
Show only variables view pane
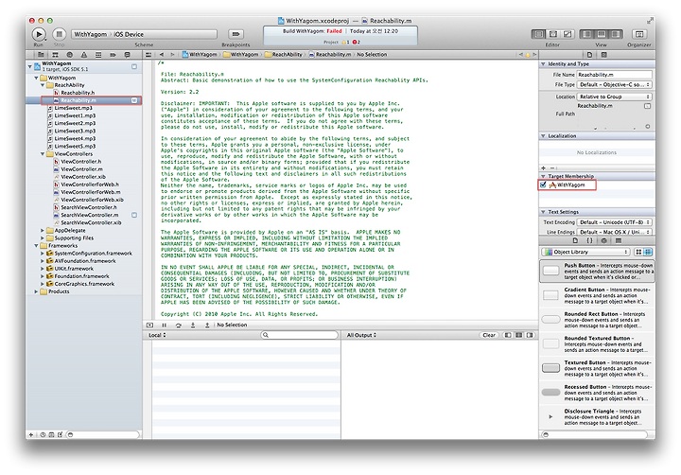tap(508, 335)
